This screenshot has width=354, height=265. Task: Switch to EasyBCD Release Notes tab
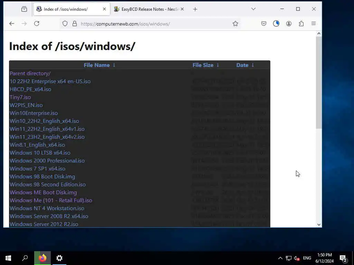(x=149, y=9)
